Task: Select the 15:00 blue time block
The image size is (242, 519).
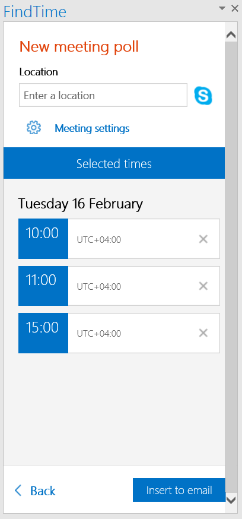Action: (x=43, y=333)
